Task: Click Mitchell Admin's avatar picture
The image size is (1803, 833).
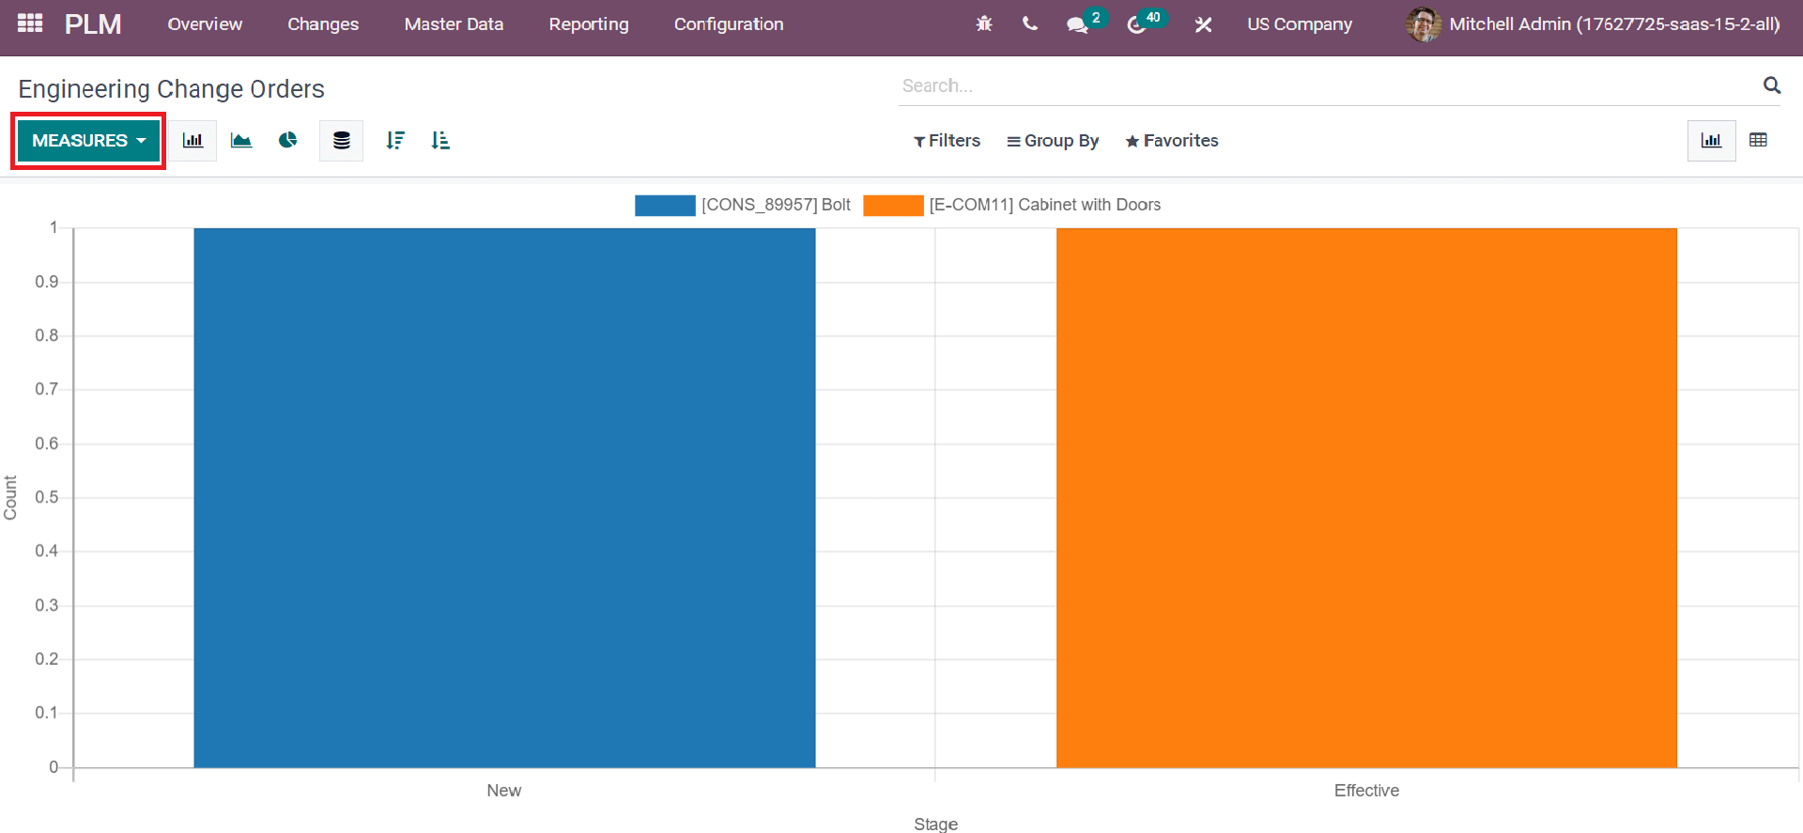Action: [x=1424, y=23]
